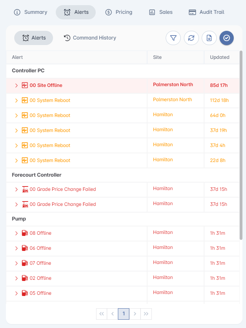
Task: Click the 02 Offline alert text
Action: click(40, 278)
